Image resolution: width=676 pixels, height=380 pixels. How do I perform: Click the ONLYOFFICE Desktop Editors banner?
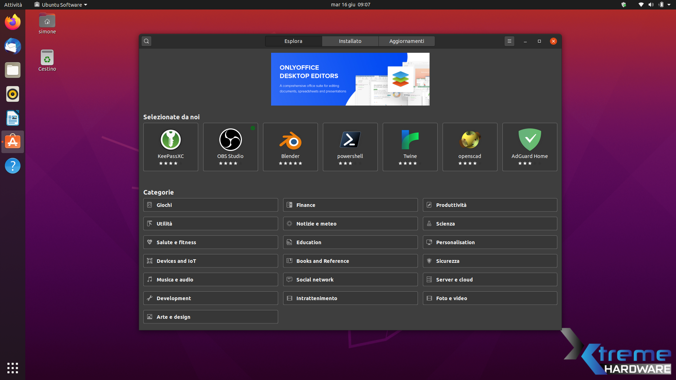tap(350, 79)
